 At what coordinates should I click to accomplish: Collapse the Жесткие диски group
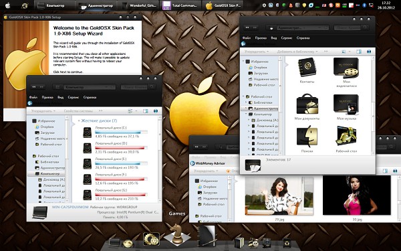pyautogui.click(x=79, y=120)
